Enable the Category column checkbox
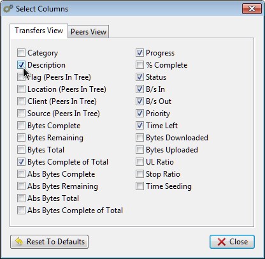The image size is (265, 259). pos(21,53)
